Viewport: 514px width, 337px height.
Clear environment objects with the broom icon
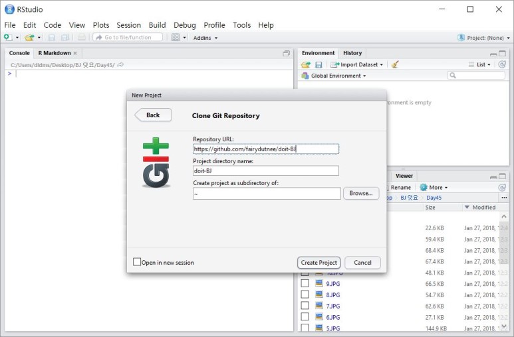coord(395,64)
